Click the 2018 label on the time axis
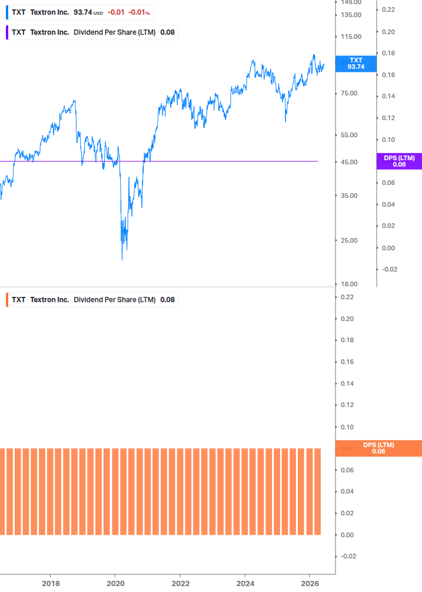 pos(51,584)
